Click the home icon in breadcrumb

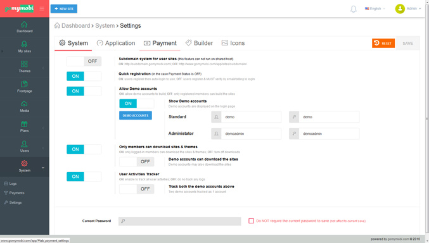[x=57, y=25]
